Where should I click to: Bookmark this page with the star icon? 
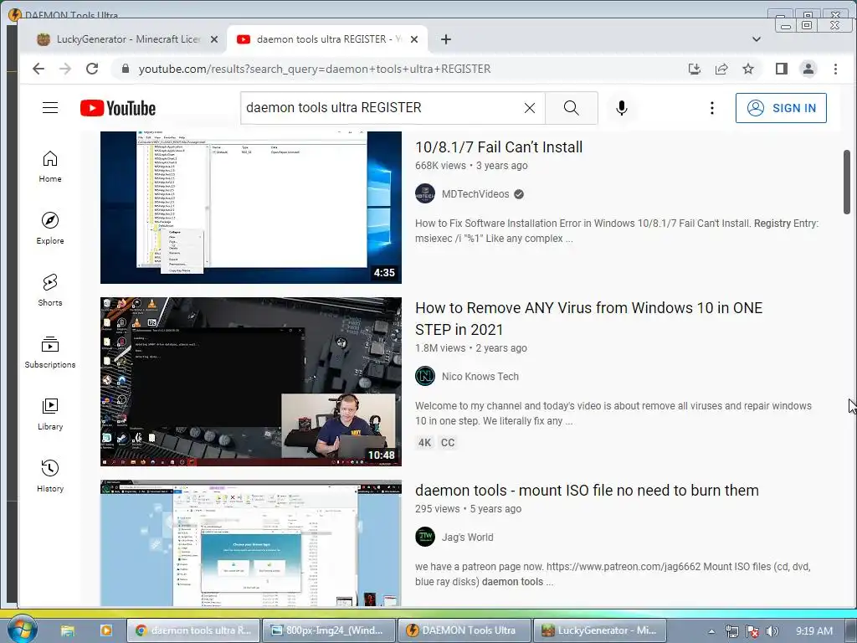748,69
